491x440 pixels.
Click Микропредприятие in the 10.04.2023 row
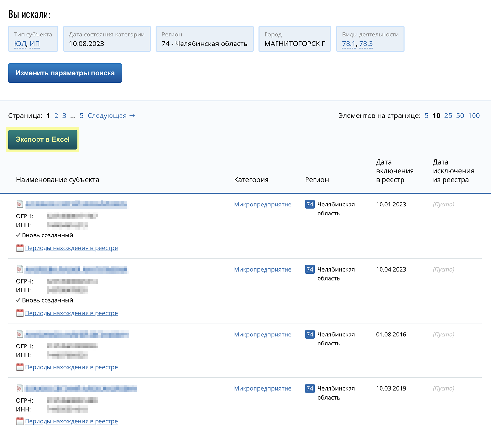[263, 269]
